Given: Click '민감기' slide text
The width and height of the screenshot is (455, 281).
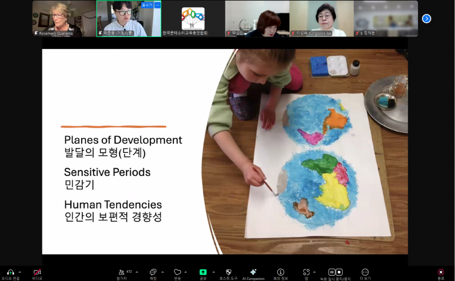Looking at the screenshot, I should pos(79,185).
